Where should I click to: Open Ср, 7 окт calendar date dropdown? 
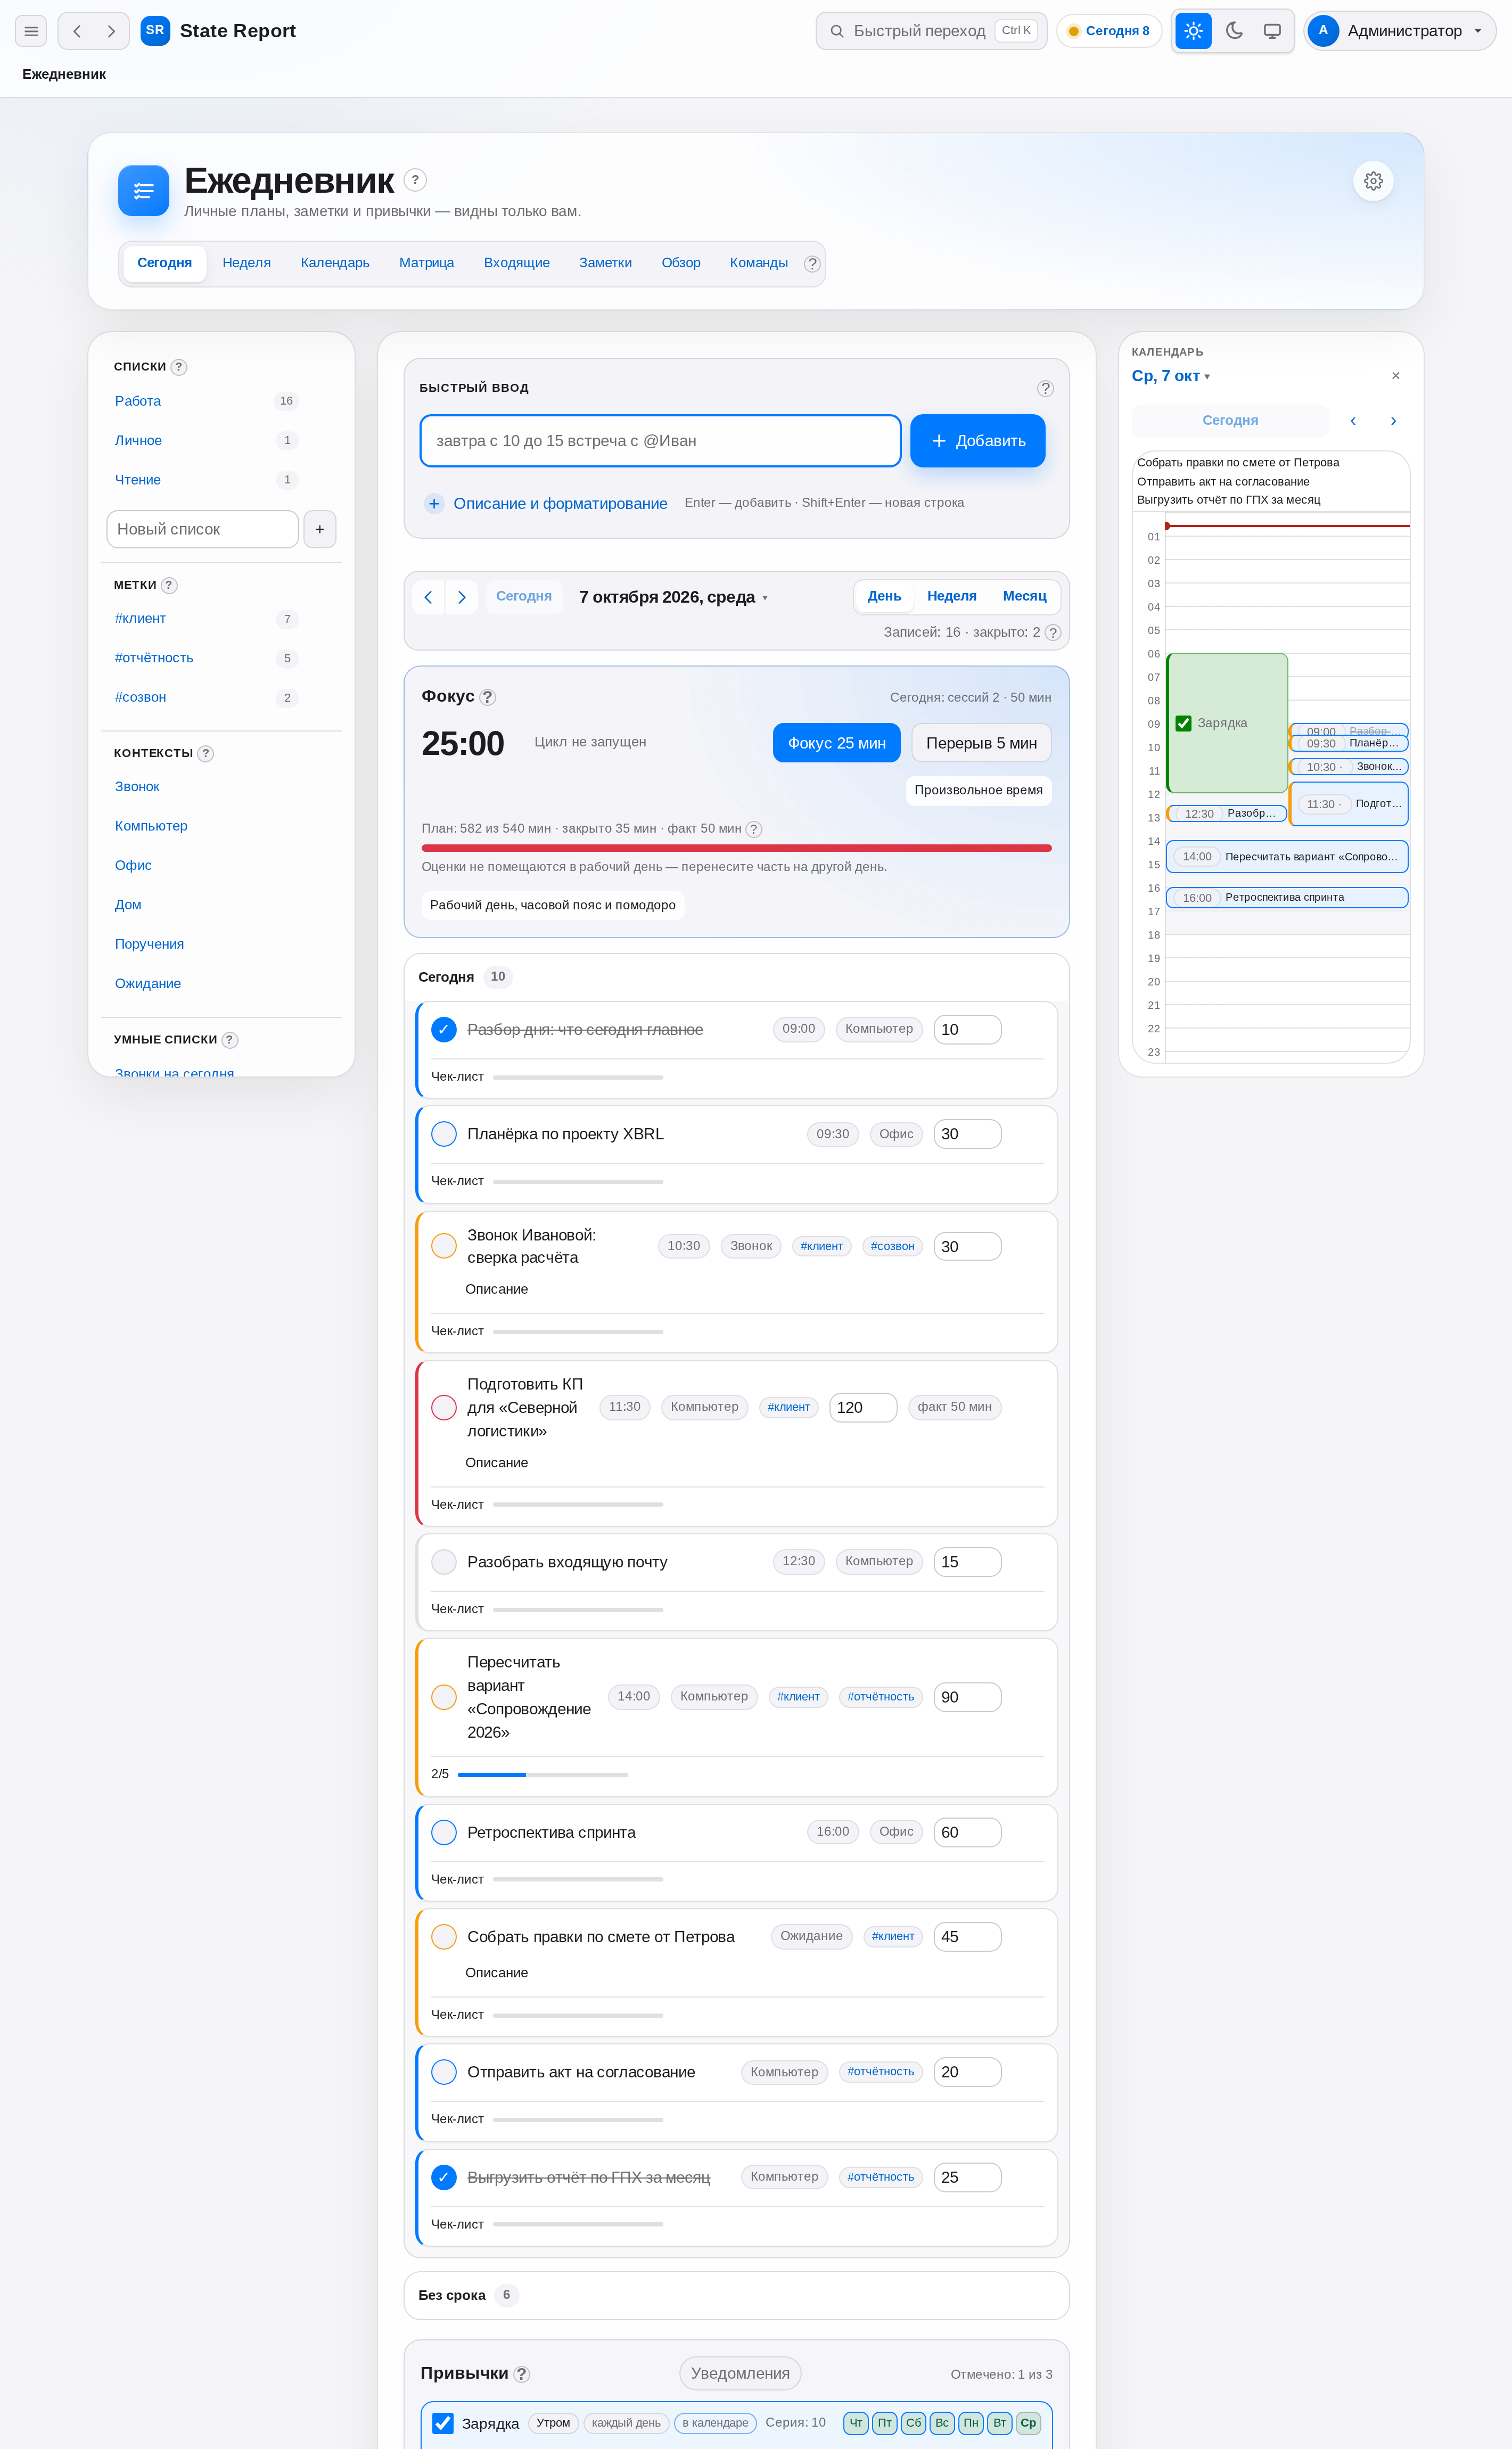[x=1171, y=376]
